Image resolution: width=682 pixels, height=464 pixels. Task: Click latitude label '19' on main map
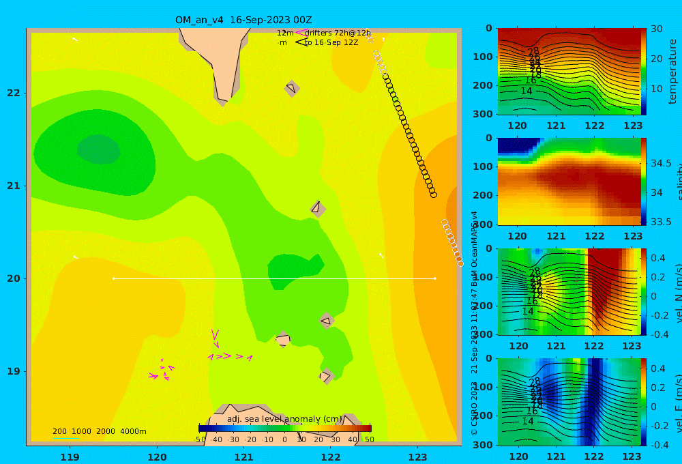pyautogui.click(x=14, y=371)
